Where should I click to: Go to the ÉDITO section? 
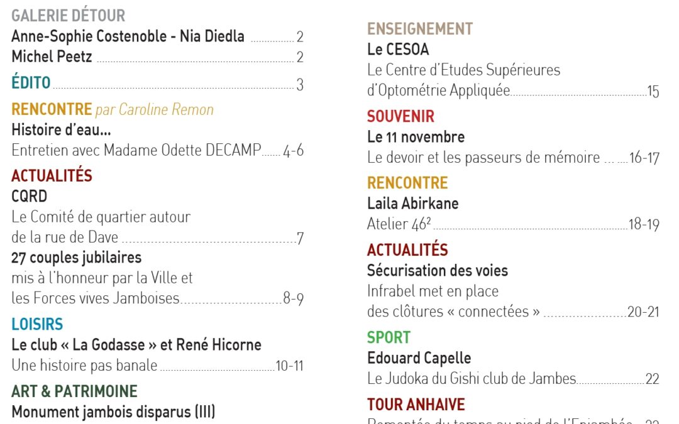pyautogui.click(x=31, y=82)
